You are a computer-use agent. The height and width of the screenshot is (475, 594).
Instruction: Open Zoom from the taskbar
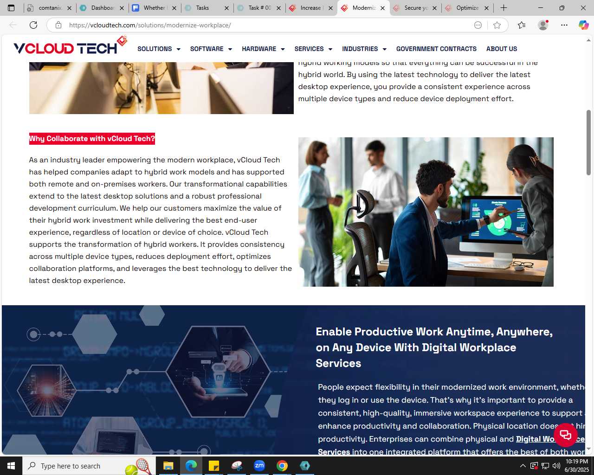(259, 466)
